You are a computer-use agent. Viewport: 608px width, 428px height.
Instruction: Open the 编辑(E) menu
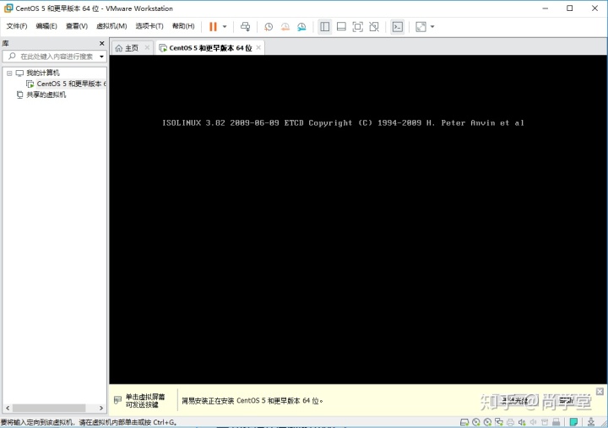click(46, 26)
